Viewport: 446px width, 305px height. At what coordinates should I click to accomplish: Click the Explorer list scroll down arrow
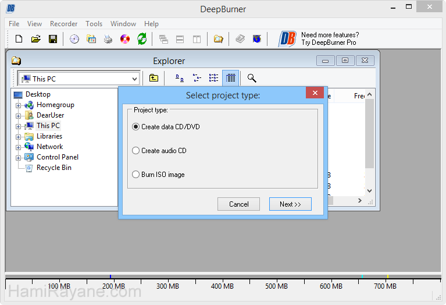click(369, 191)
